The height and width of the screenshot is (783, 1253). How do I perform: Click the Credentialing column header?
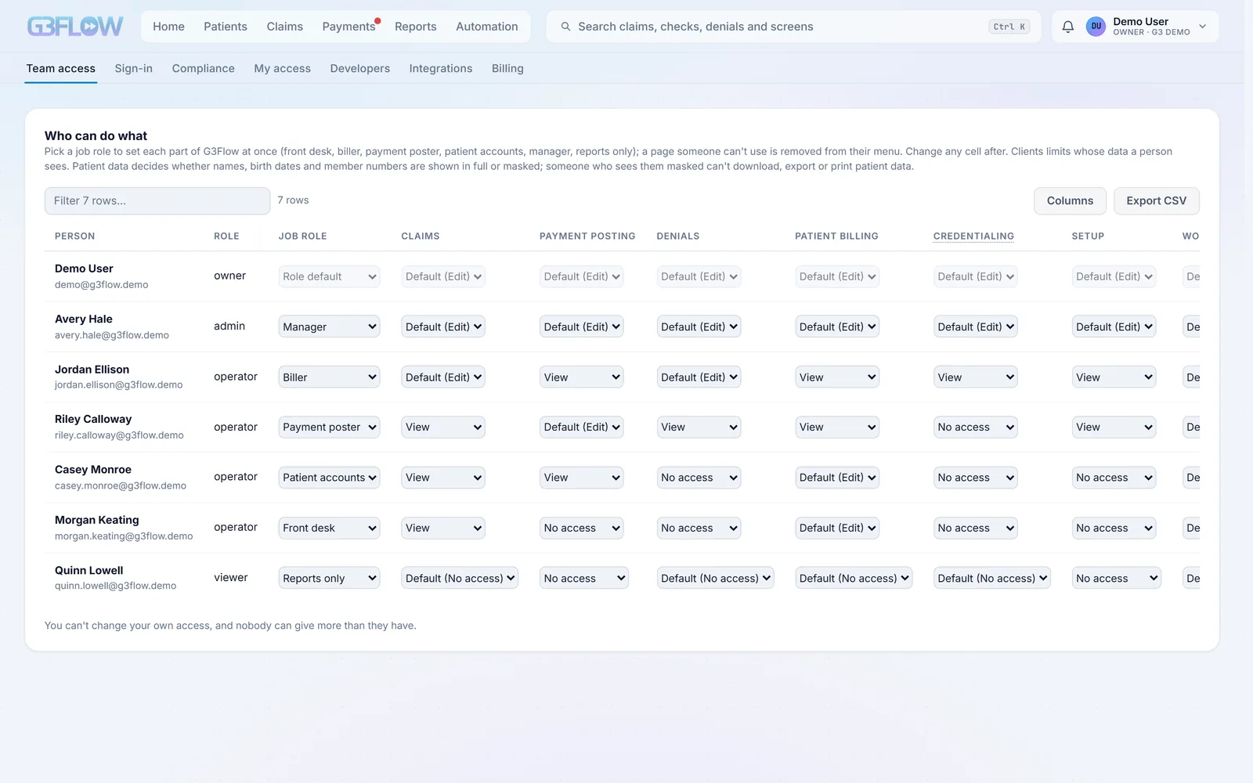pyautogui.click(x=973, y=236)
